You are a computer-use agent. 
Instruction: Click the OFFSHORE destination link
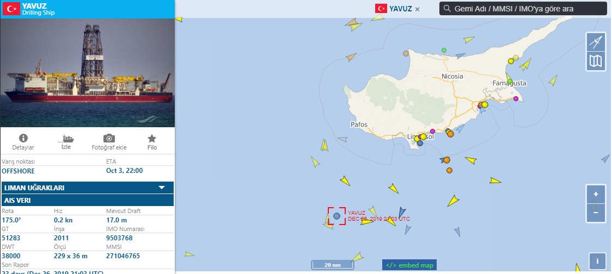pyautogui.click(x=18, y=171)
